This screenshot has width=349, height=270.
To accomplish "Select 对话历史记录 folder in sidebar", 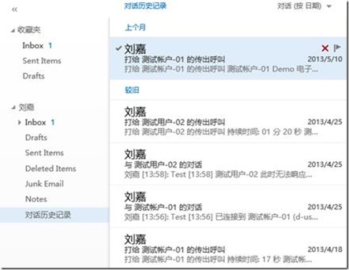I will (48, 215).
